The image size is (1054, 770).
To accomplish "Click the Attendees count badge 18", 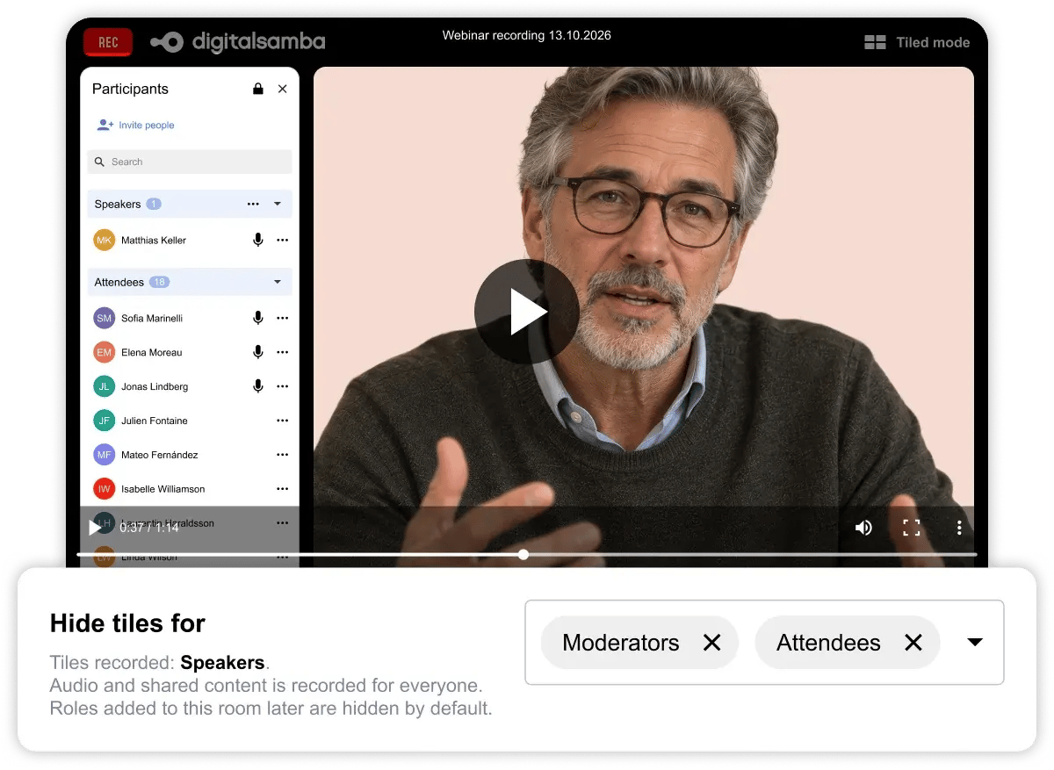I will click(x=159, y=282).
